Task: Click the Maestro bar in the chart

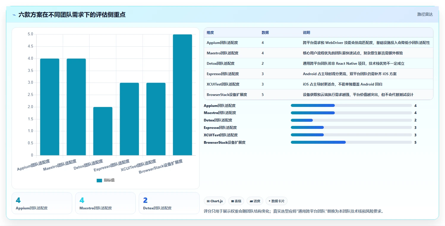Action: (76, 107)
